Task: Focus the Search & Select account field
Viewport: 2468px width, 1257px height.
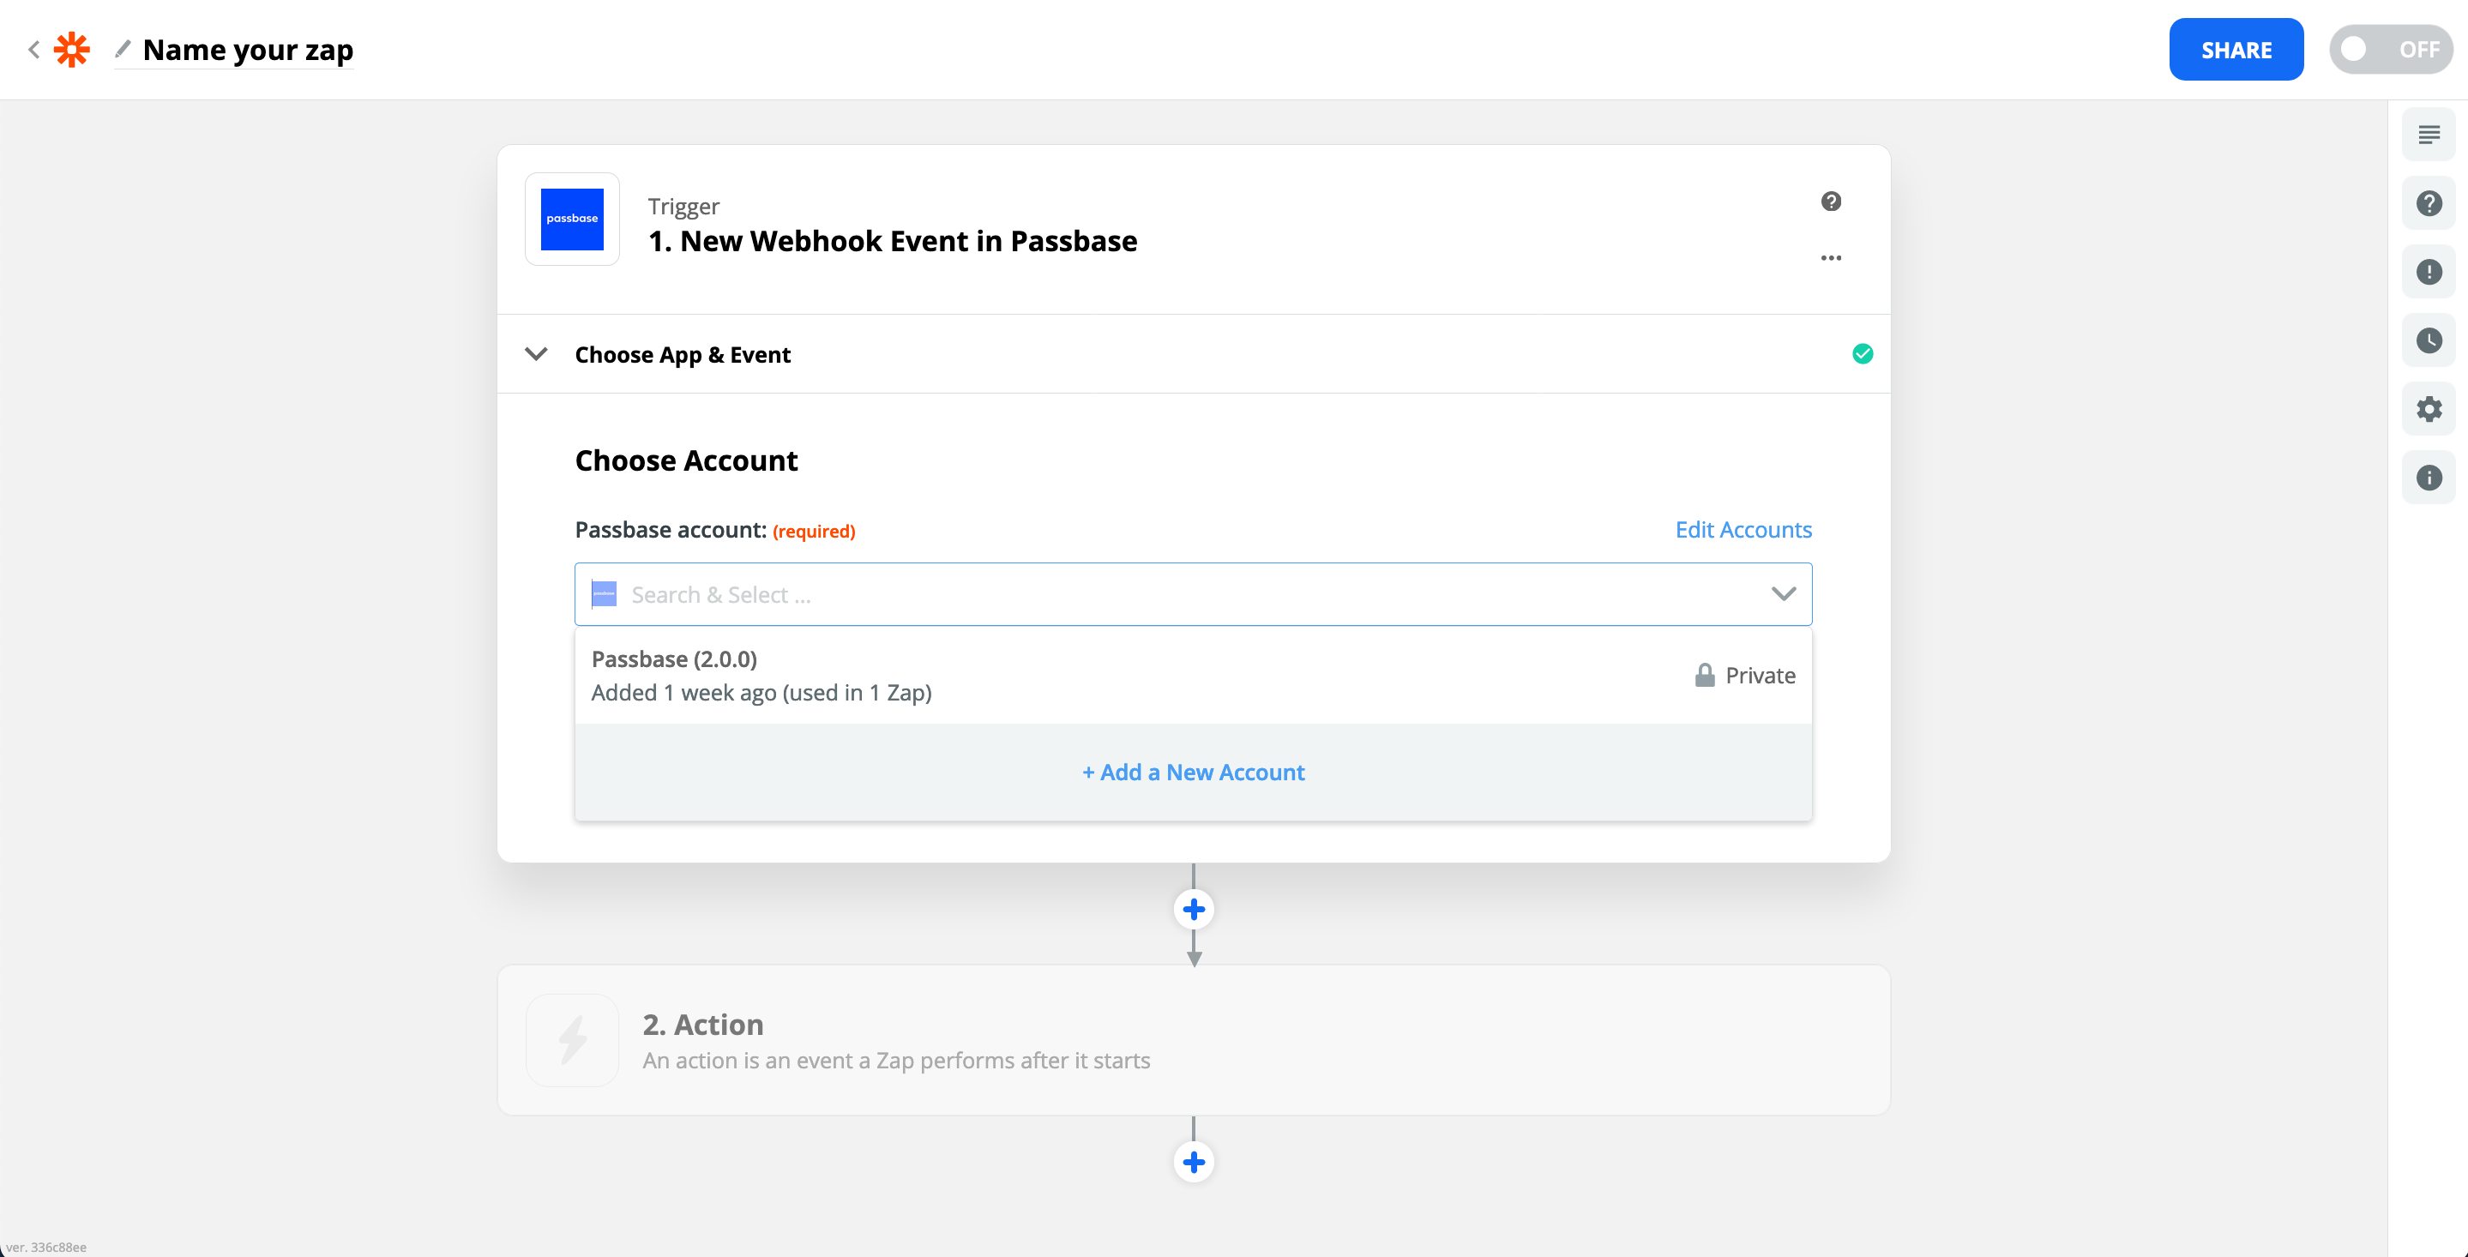Action: coord(1193,594)
